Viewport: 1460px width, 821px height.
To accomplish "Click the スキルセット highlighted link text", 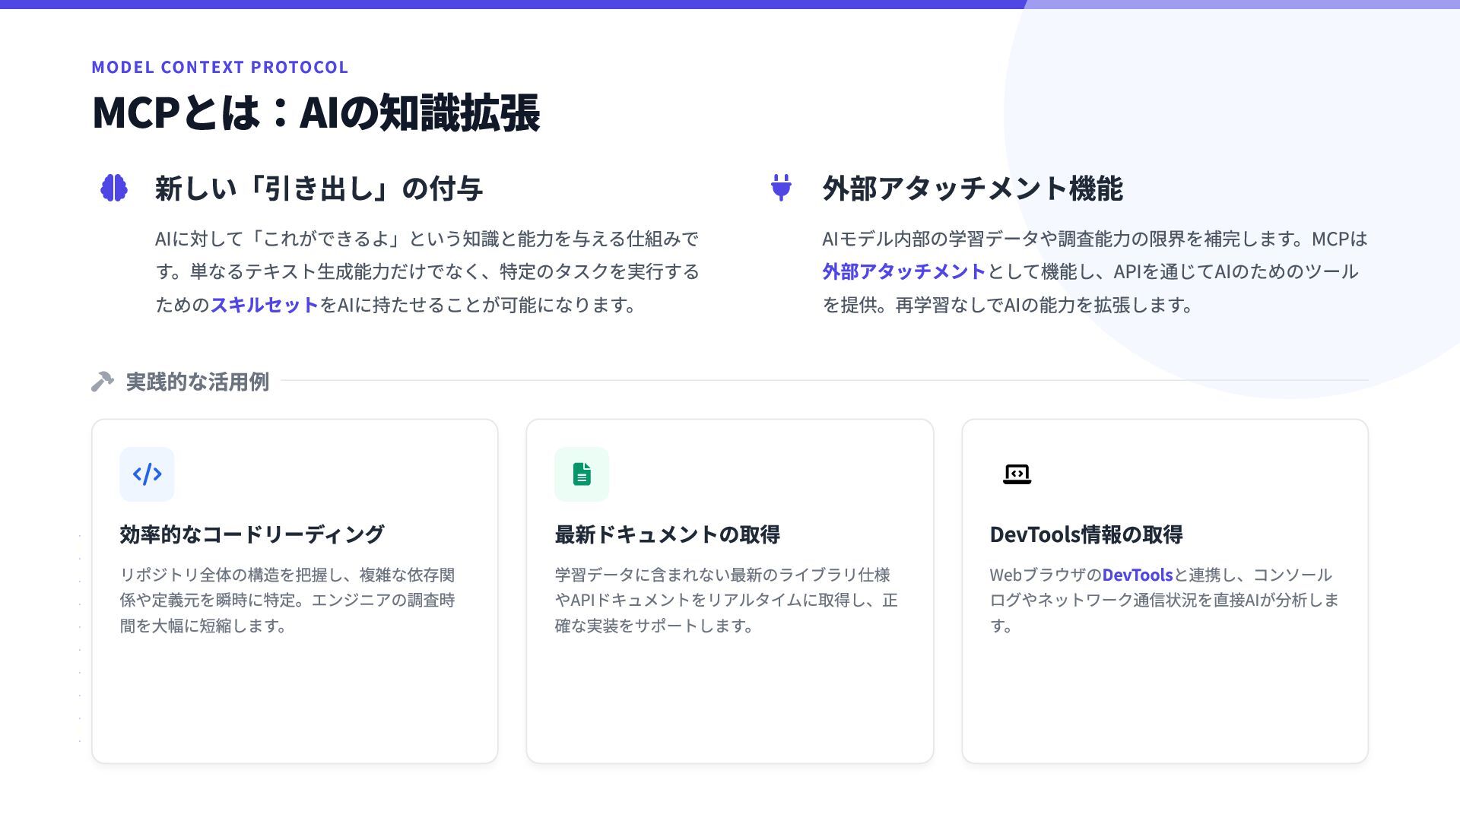I will [264, 305].
